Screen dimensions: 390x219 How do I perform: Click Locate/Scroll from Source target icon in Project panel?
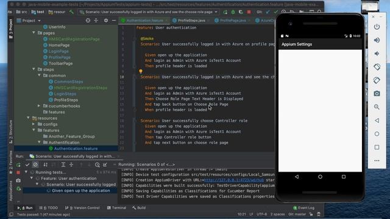[88, 21]
